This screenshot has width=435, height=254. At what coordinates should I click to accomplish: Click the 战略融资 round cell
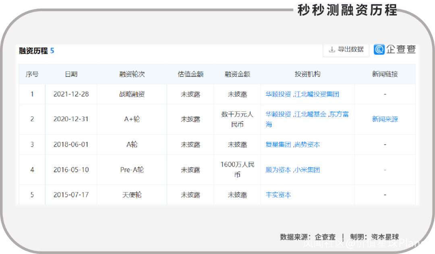[x=132, y=94]
